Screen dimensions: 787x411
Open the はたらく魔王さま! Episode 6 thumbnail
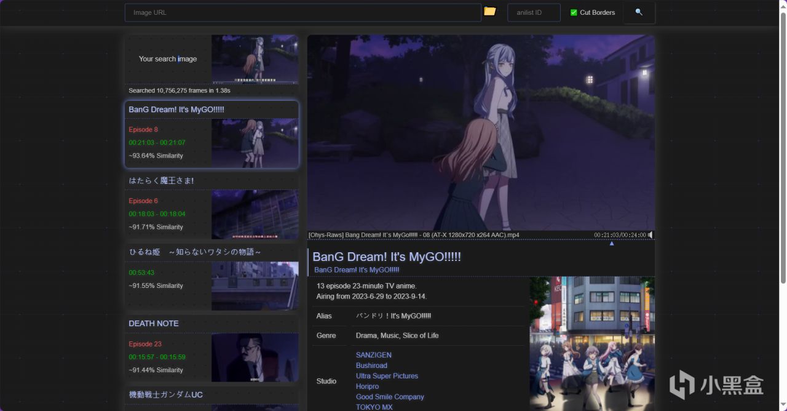click(255, 215)
